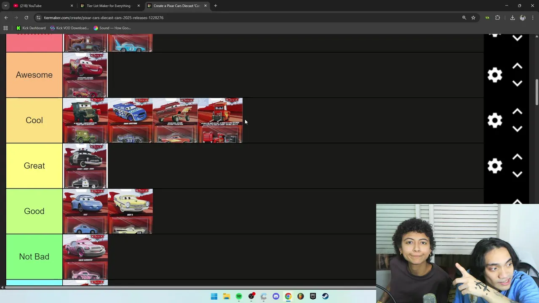Open Kick VOD Download bookmark
This screenshot has width=539, height=303.
(69, 28)
